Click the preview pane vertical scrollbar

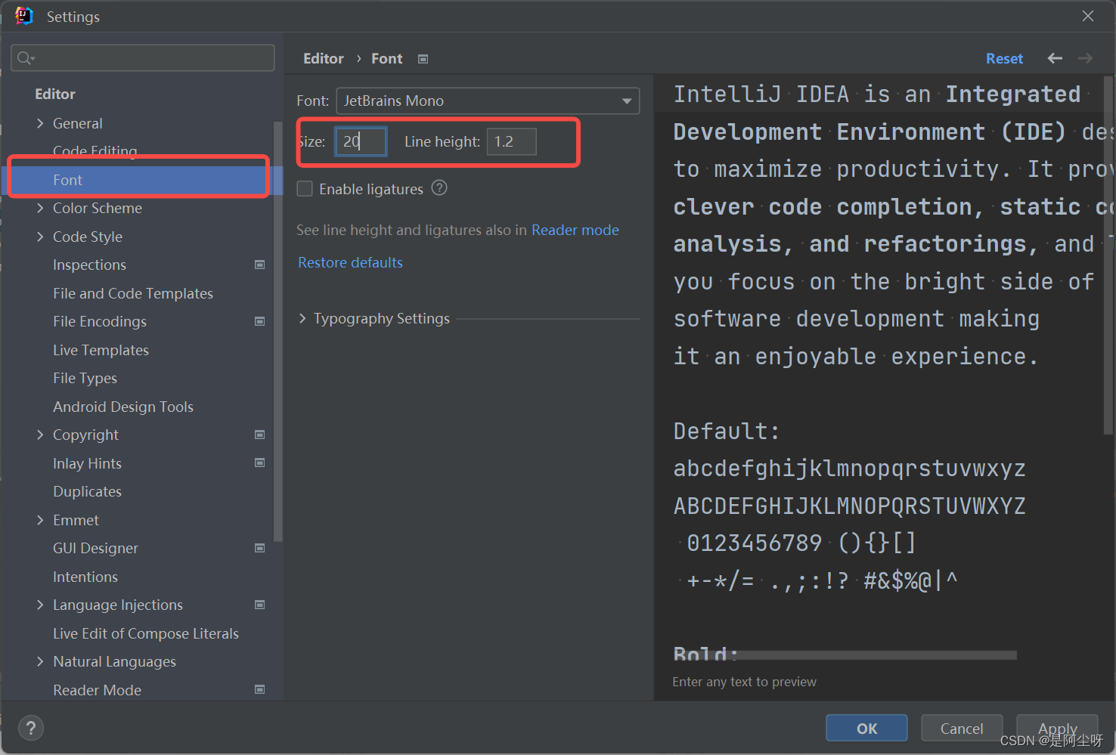[x=1108, y=255]
